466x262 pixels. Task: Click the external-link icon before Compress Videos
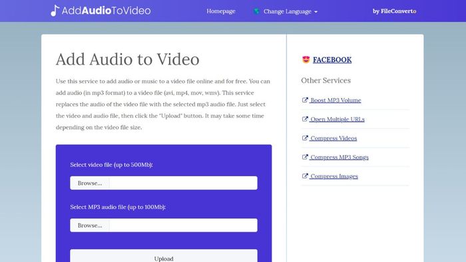[x=305, y=138]
